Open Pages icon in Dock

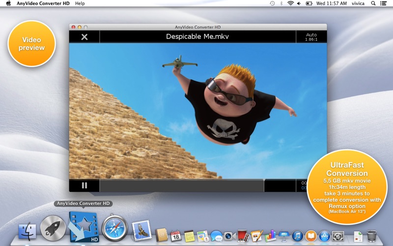[x=256, y=236]
